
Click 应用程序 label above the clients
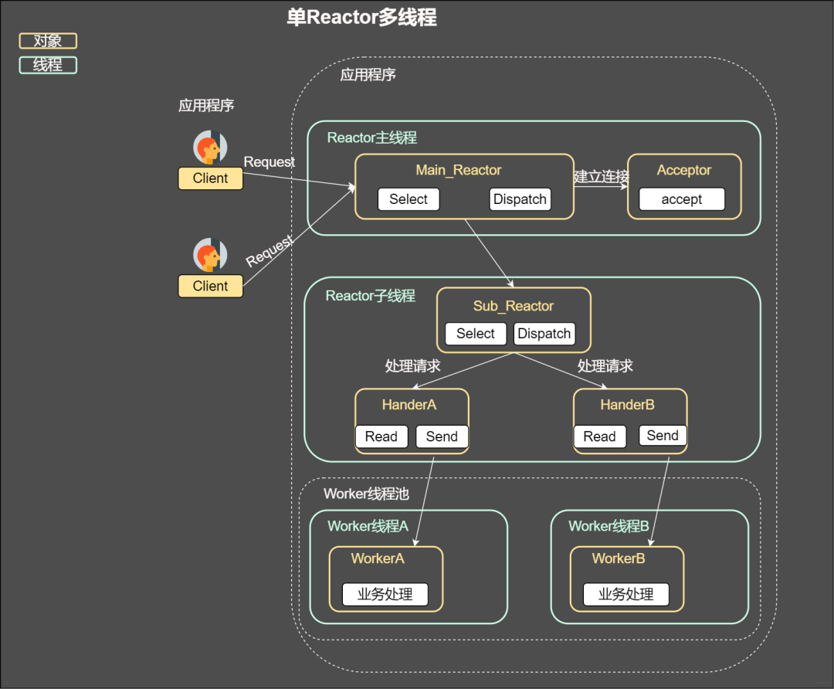206,105
